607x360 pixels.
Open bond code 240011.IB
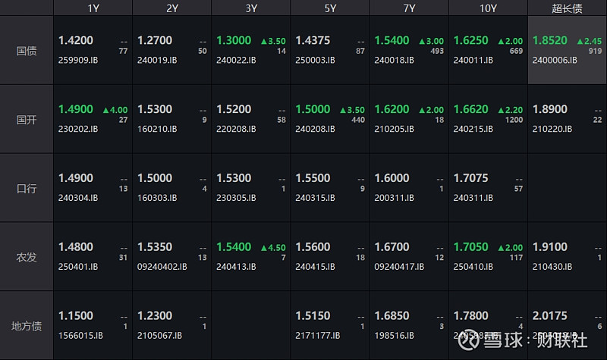click(473, 60)
